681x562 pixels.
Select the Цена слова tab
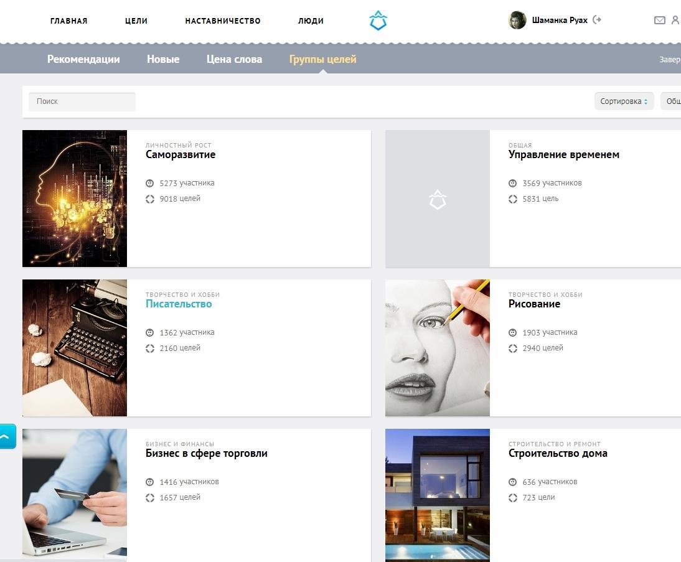pyautogui.click(x=234, y=60)
